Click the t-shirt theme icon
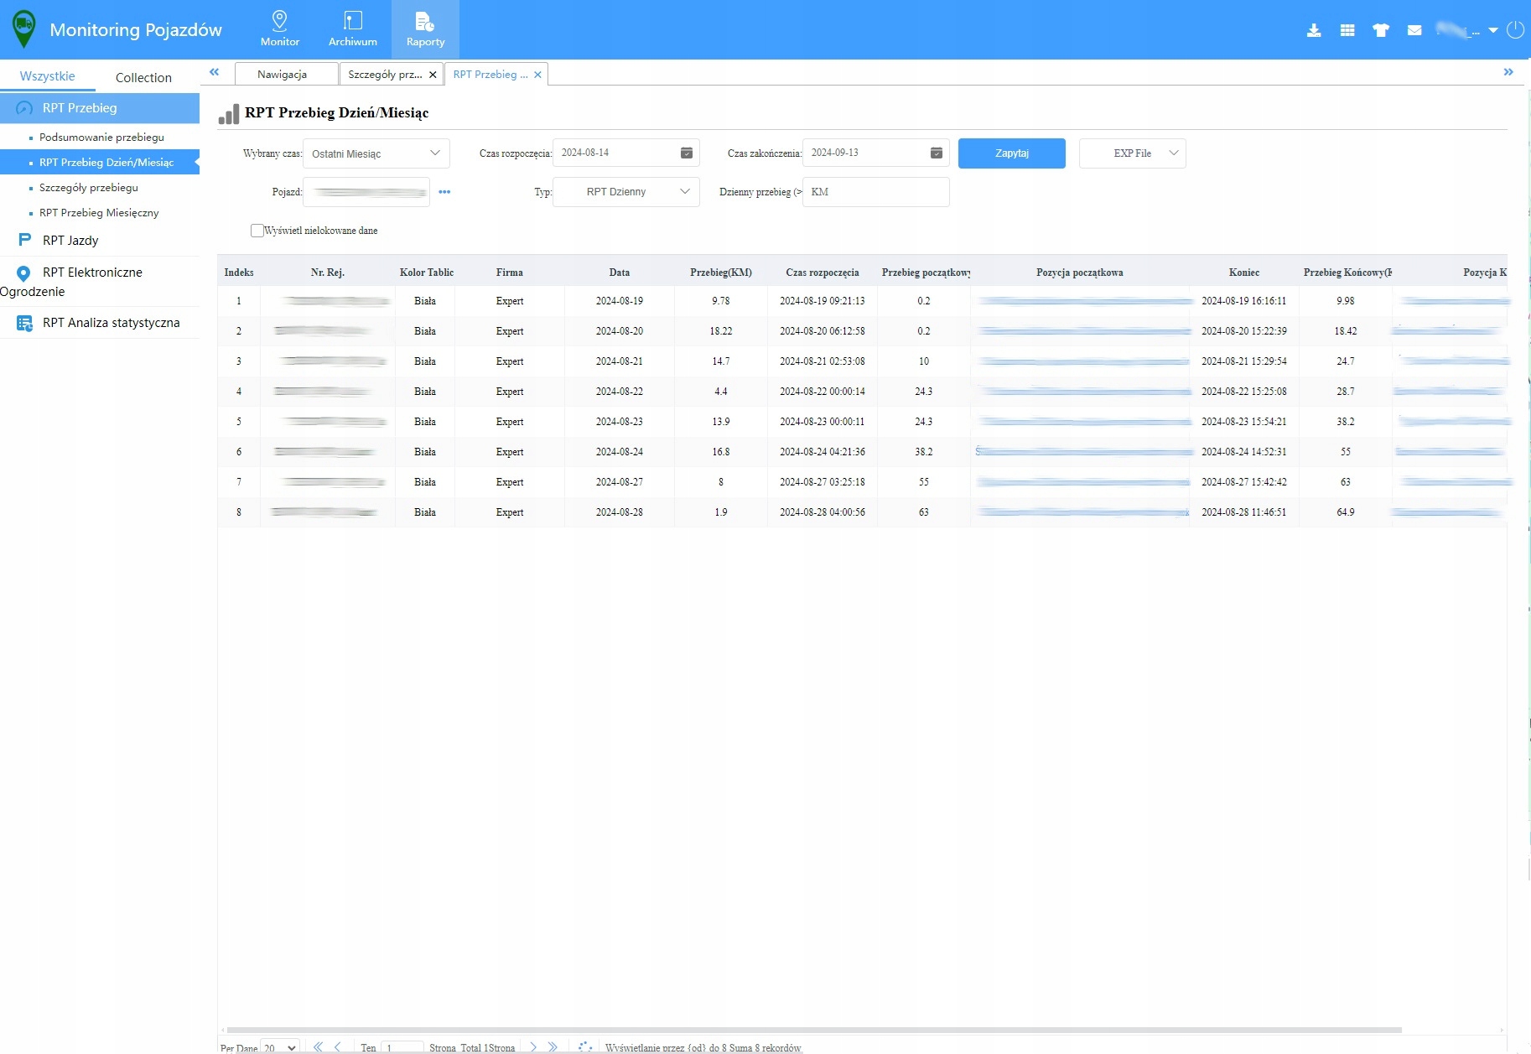The image size is (1531, 1054). click(x=1381, y=30)
